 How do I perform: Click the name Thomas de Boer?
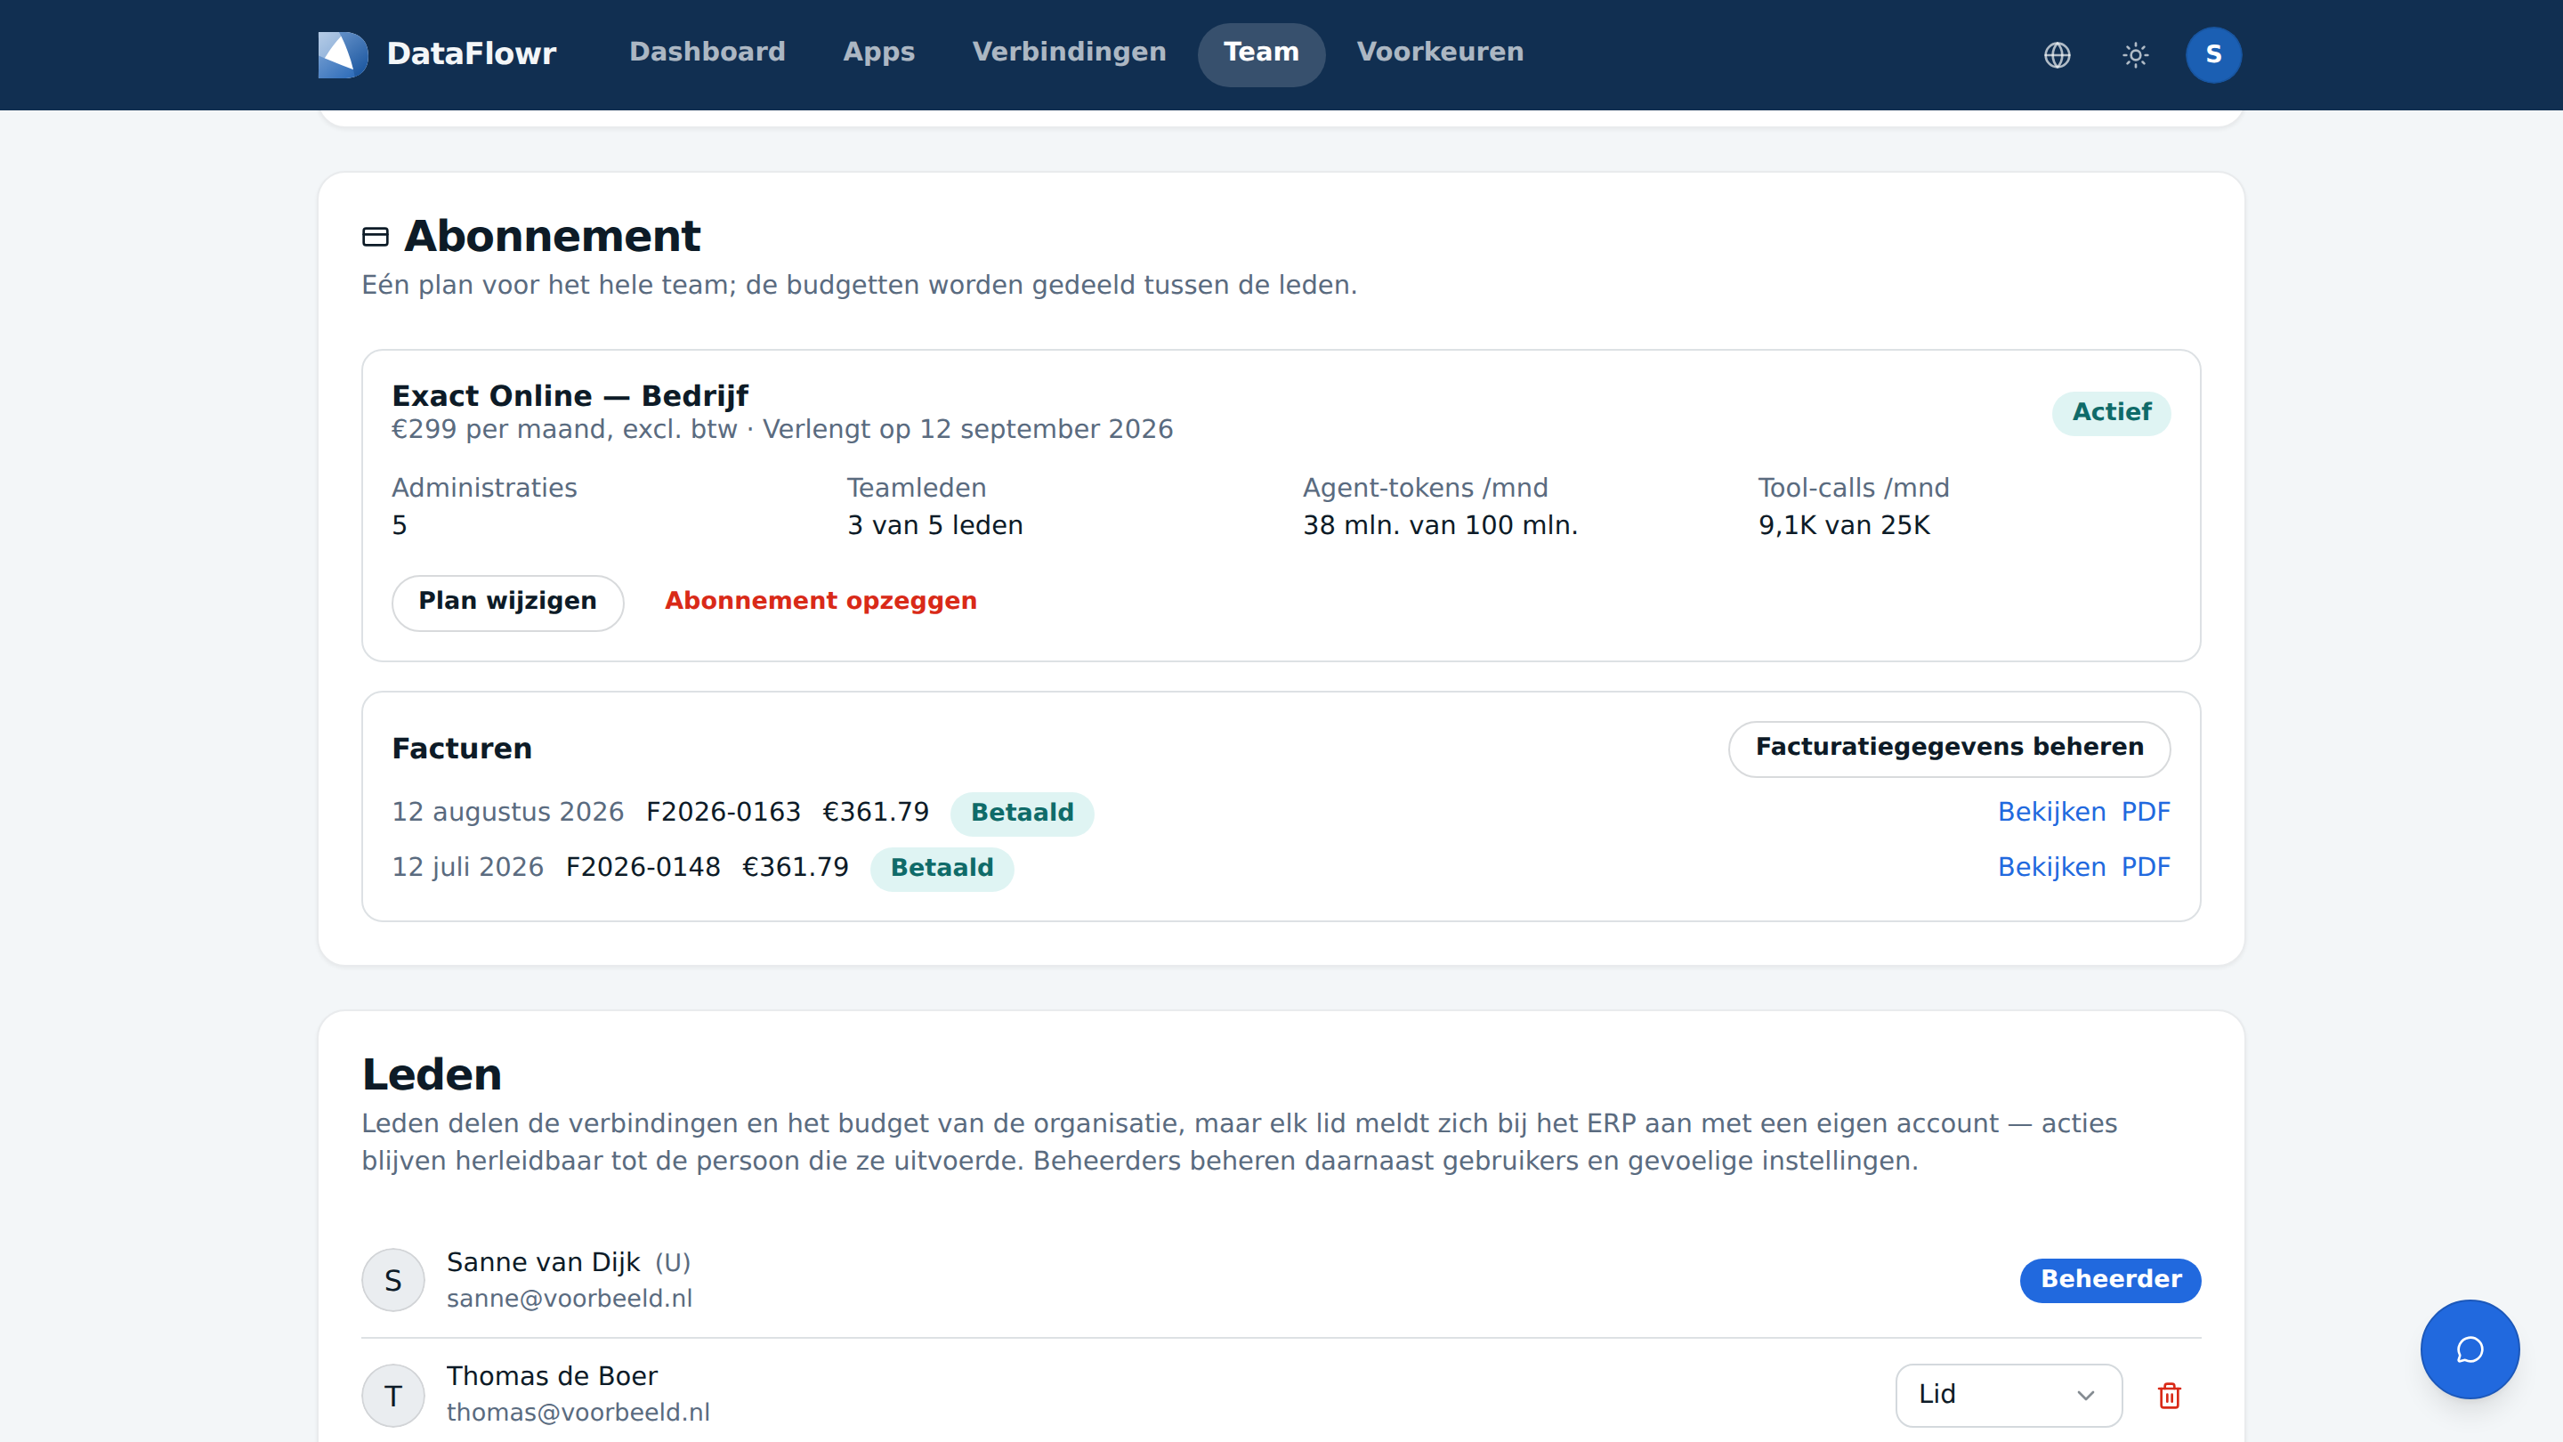pyautogui.click(x=552, y=1376)
